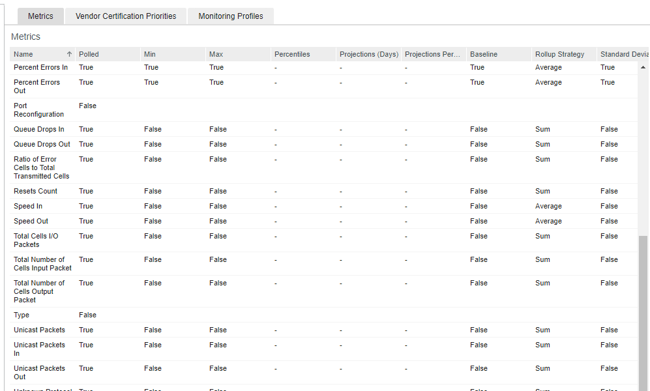Select the Speed Out metric row

[x=31, y=221]
